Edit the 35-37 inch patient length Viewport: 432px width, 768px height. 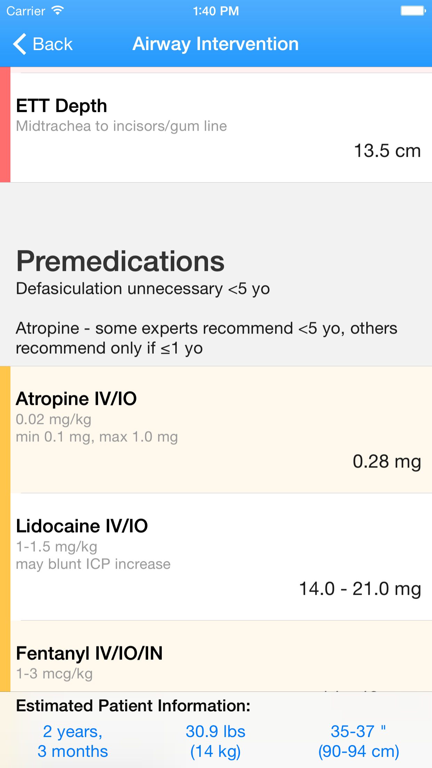(x=359, y=741)
